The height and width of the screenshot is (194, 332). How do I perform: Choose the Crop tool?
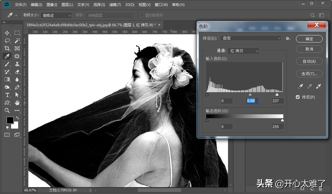(7, 48)
